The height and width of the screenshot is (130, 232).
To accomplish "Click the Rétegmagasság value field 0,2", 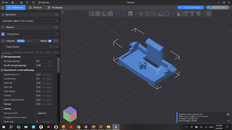I will click(44, 61).
